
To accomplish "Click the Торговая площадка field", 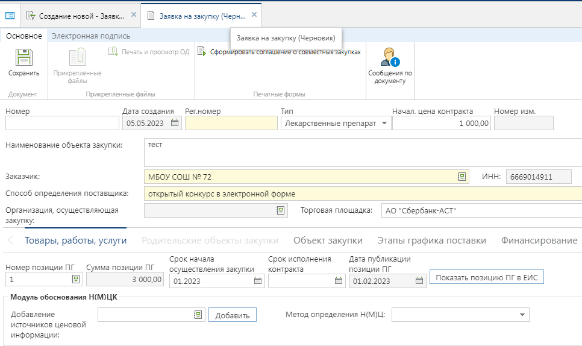I will click(482, 210).
